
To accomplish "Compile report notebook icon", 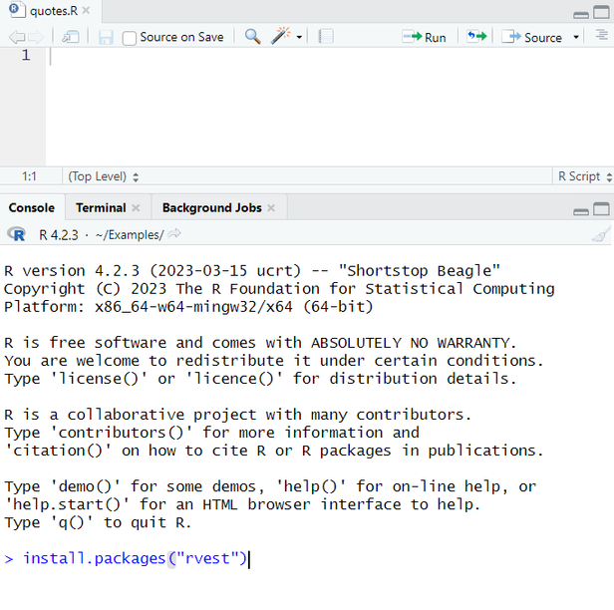I will [x=326, y=37].
